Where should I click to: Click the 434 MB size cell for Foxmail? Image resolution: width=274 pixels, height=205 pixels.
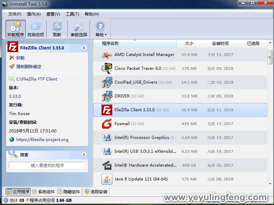click(x=189, y=124)
